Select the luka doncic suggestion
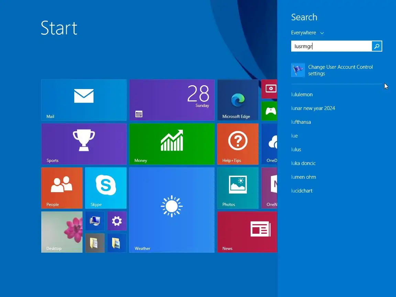This screenshot has width=396, height=297. pyautogui.click(x=303, y=163)
